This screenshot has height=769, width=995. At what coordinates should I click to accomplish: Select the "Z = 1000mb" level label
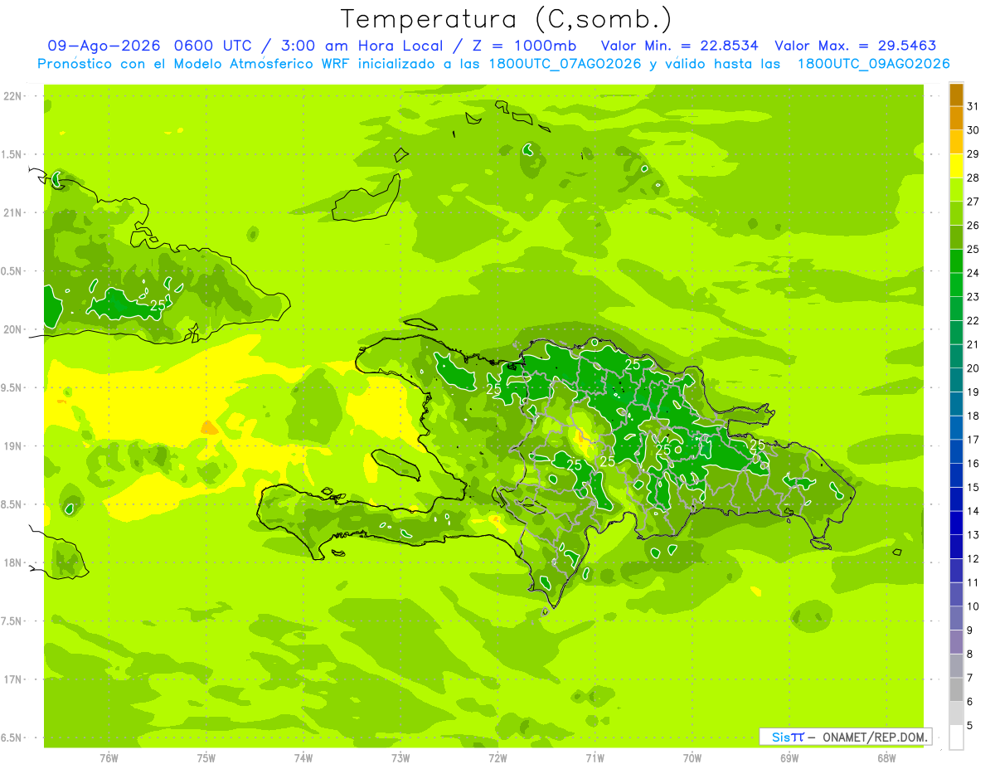point(522,46)
